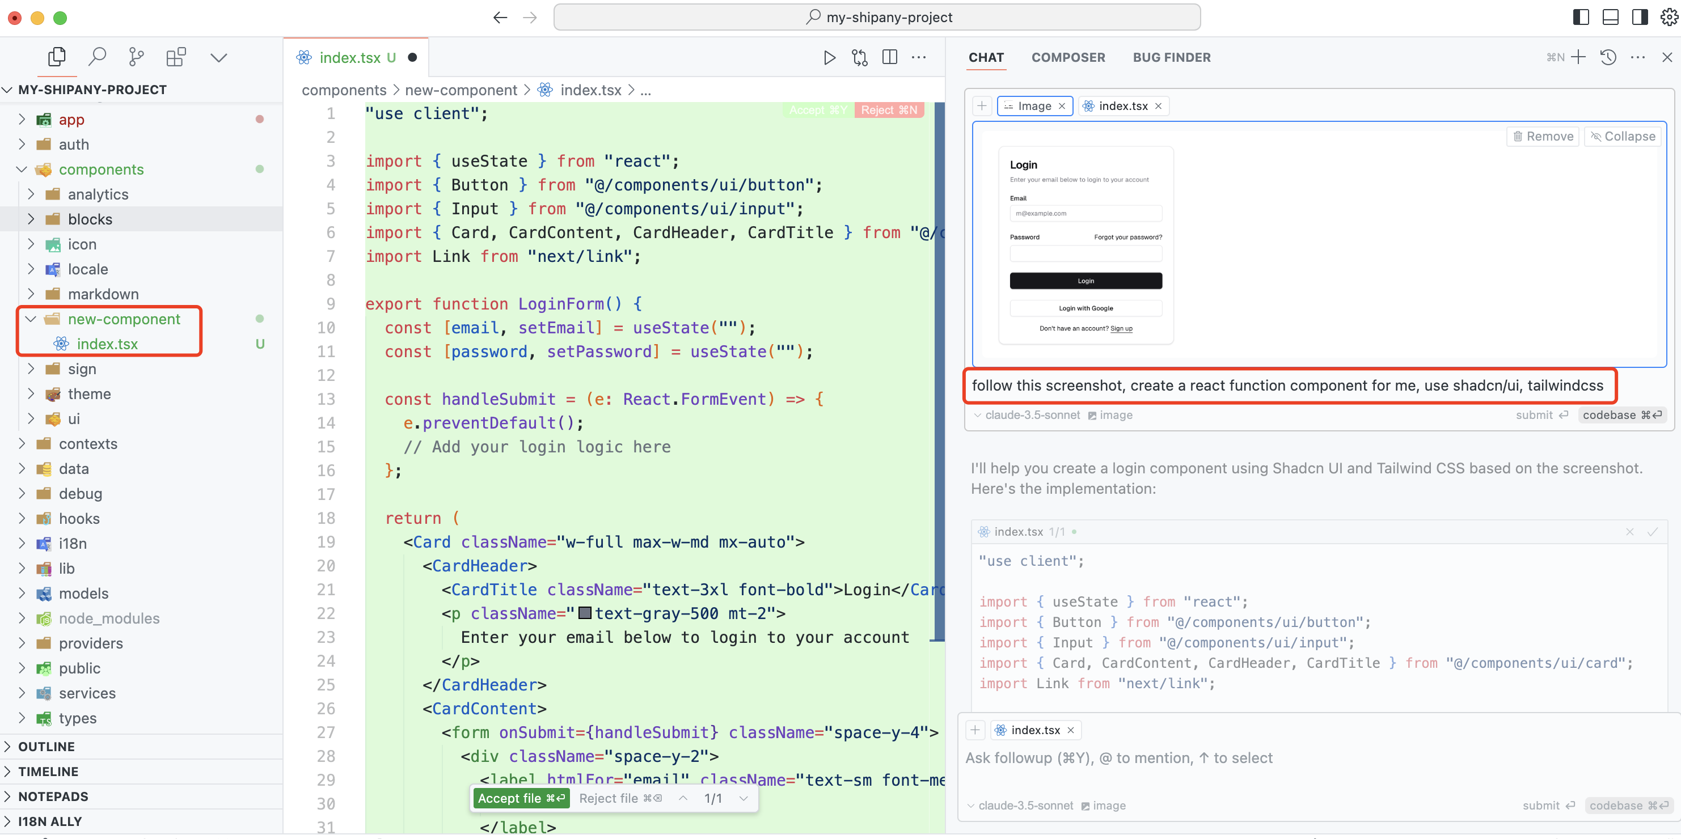Click the split editor view icon
Image resolution: width=1681 pixels, height=839 pixels.
(890, 58)
